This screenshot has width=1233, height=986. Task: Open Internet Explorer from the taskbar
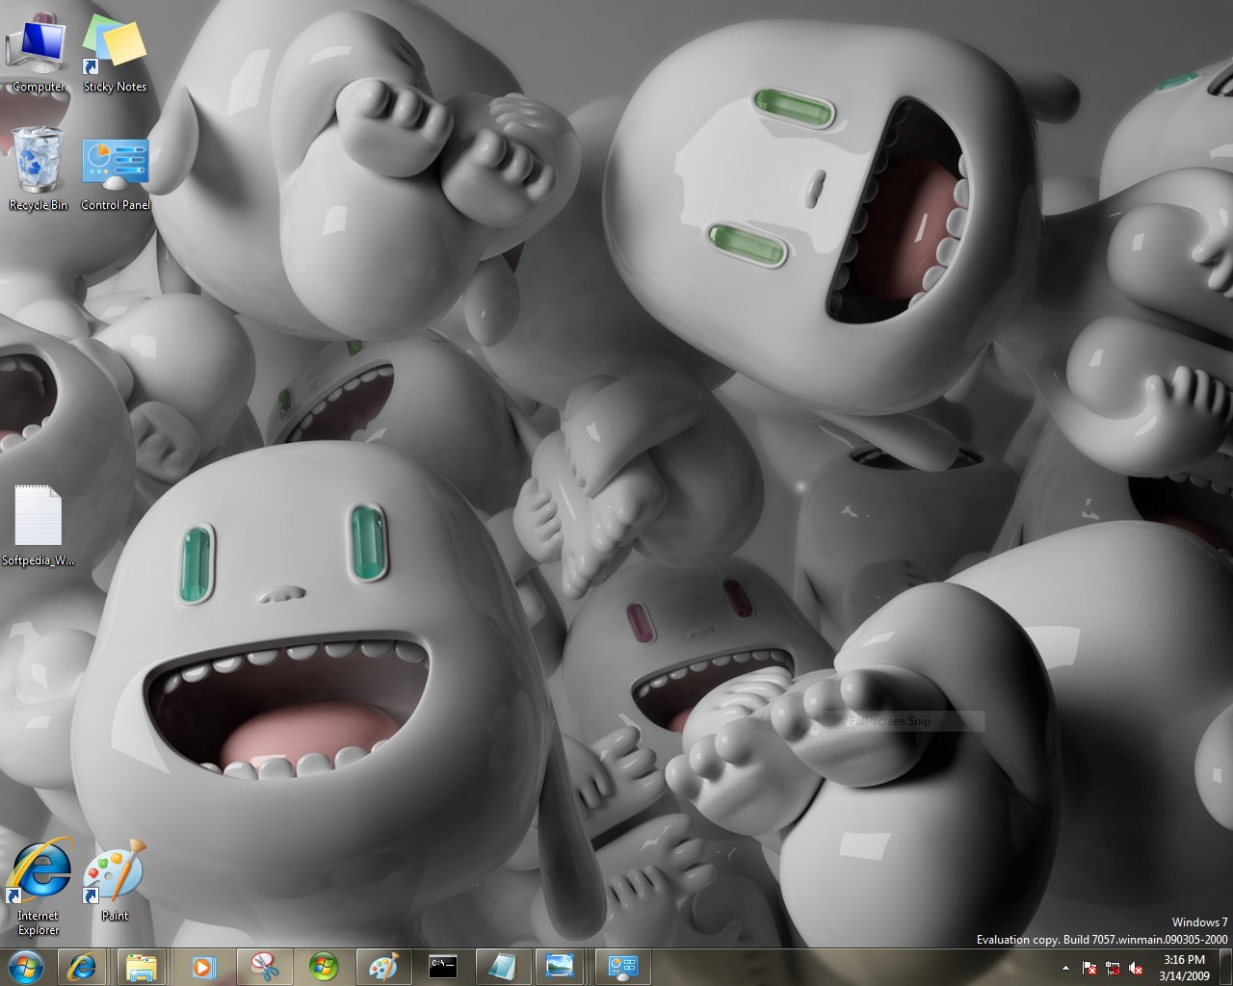coord(82,966)
